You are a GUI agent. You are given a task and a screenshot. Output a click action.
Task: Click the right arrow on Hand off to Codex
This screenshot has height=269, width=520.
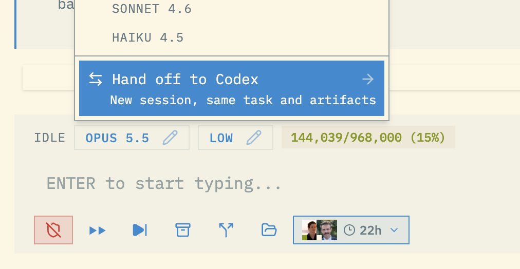pos(368,80)
